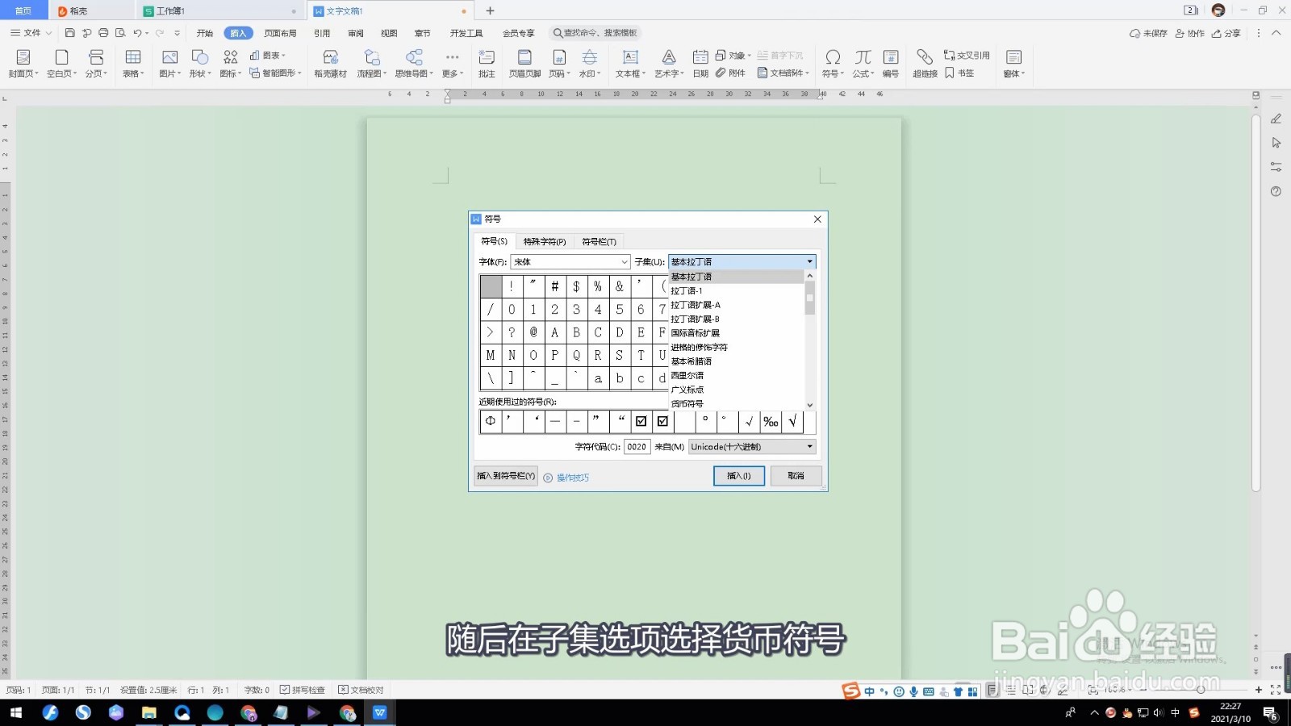The width and height of the screenshot is (1291, 726).
Task: Insert a table via 表格 icon
Action: 133,63
